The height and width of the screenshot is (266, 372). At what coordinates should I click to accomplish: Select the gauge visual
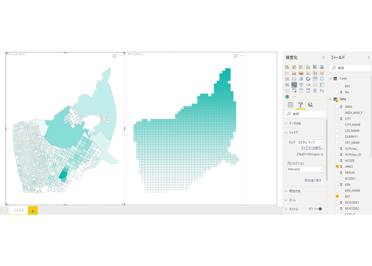308,85
